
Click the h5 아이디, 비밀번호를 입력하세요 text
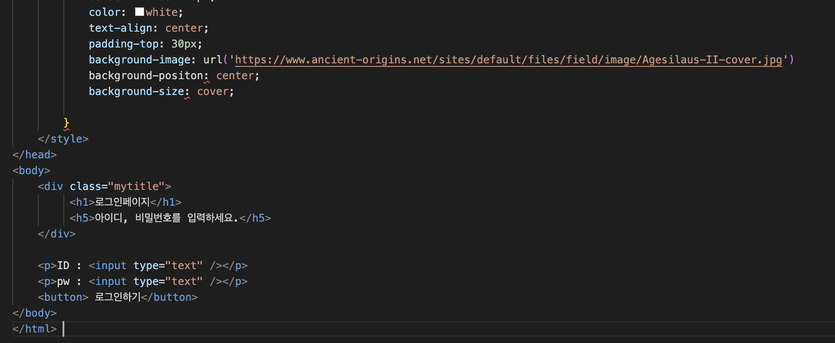166,218
